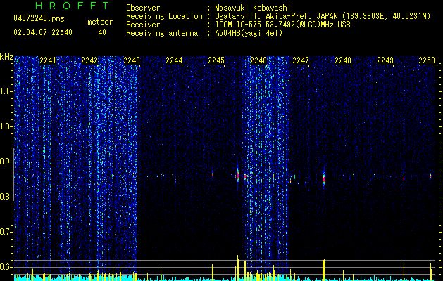Image resolution: width=443 pixels, height=281 pixels.
Task: Click the bright meteor echo after 2245
Action: [237, 174]
